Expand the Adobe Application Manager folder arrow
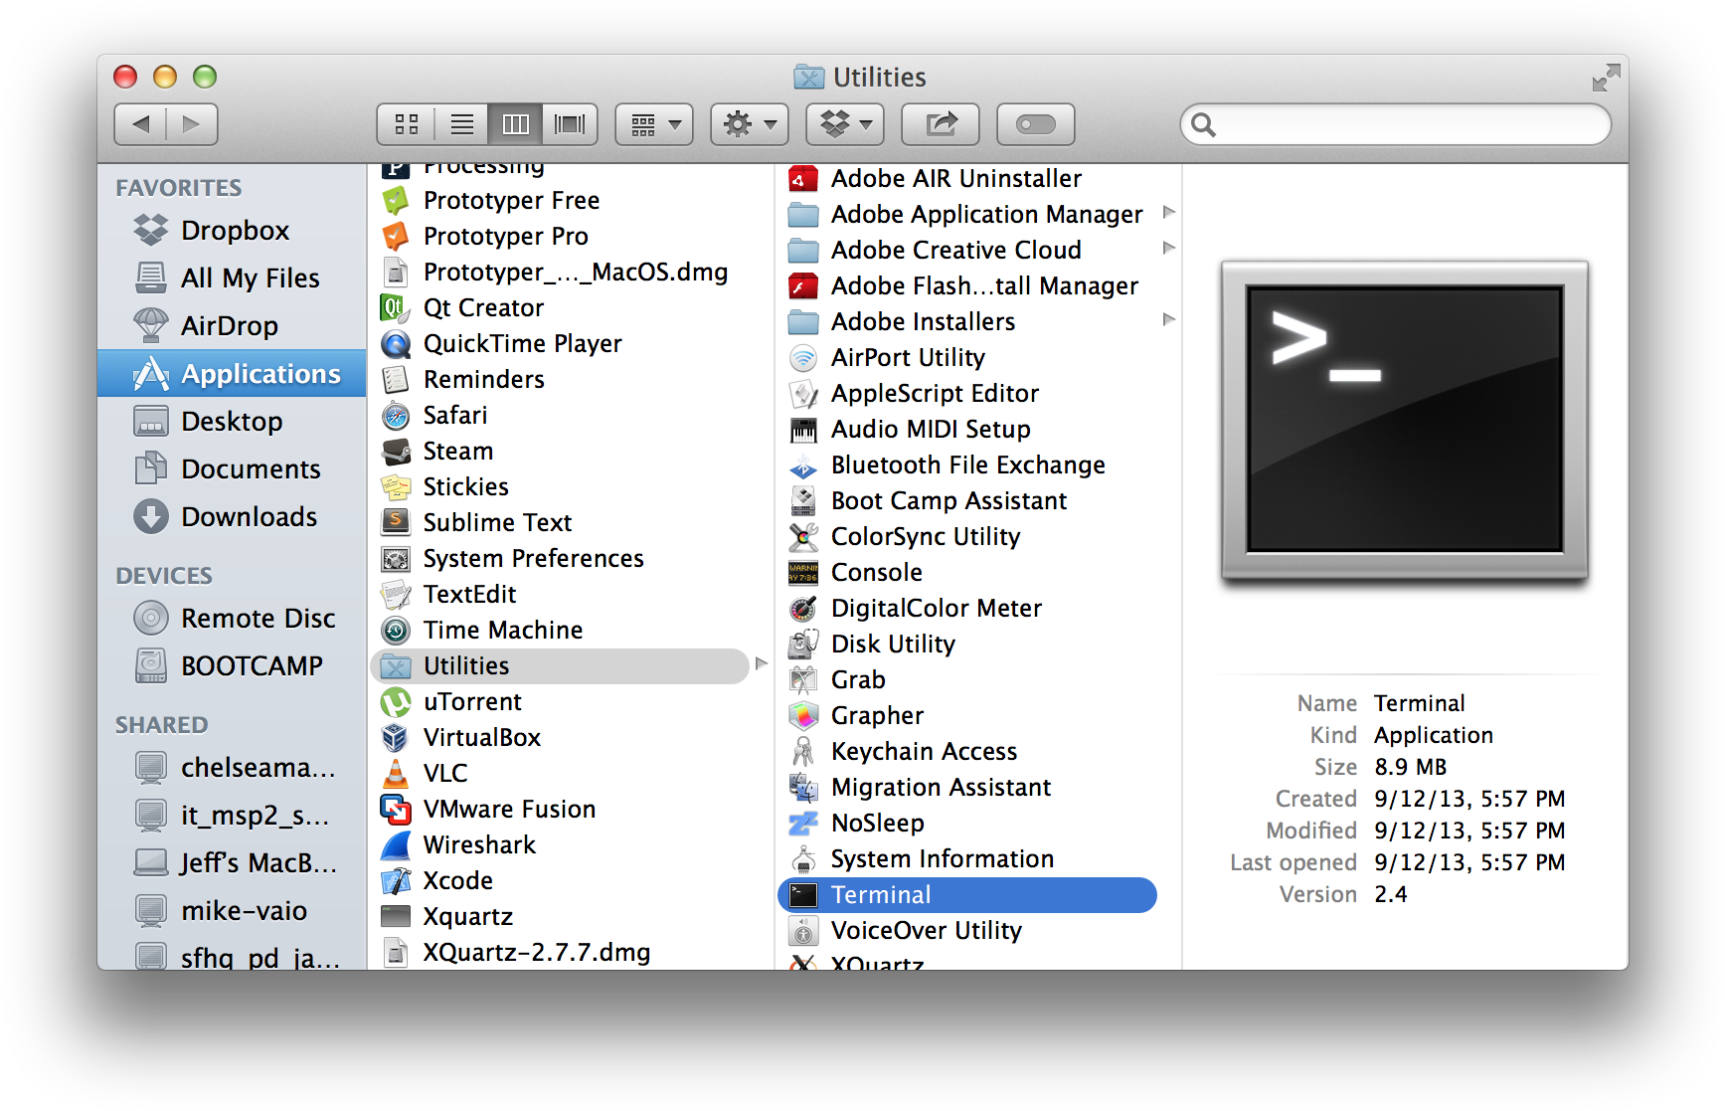 click(x=1169, y=212)
